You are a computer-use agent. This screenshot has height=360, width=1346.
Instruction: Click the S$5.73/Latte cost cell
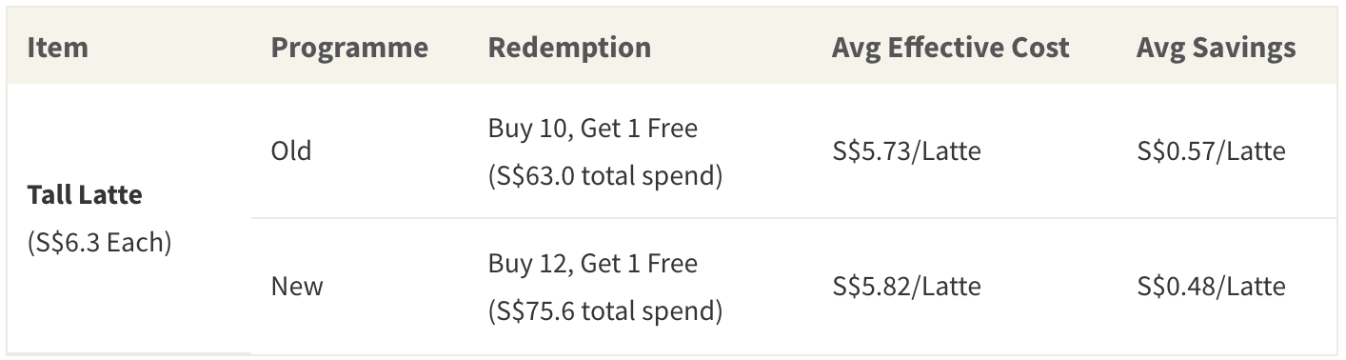pos(905,150)
